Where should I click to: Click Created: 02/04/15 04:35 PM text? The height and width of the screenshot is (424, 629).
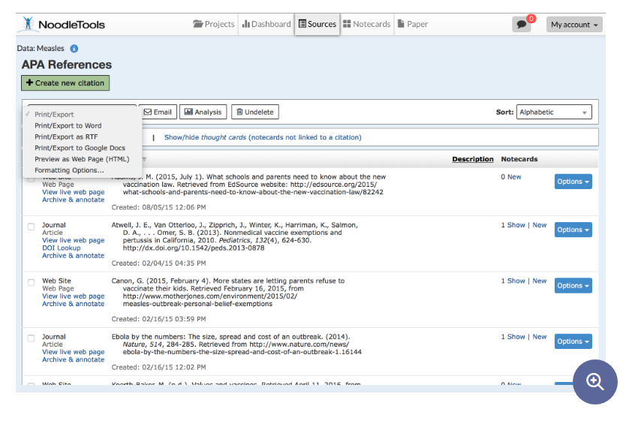coord(158,263)
